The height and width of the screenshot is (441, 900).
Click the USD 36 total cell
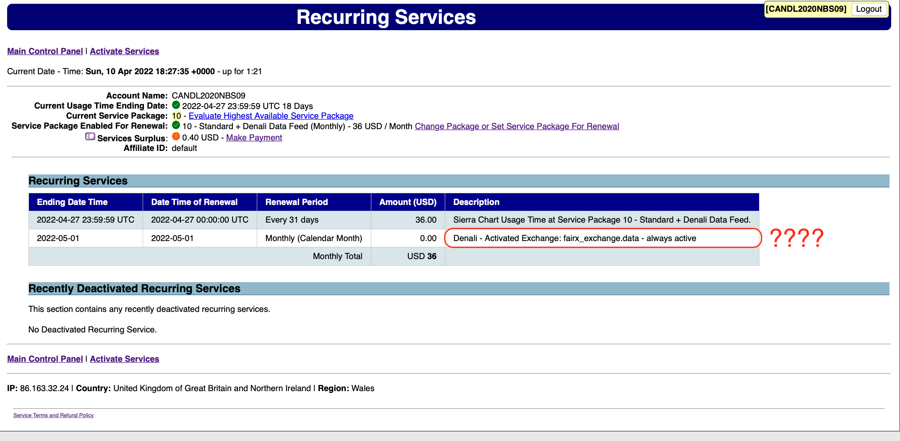click(408, 256)
